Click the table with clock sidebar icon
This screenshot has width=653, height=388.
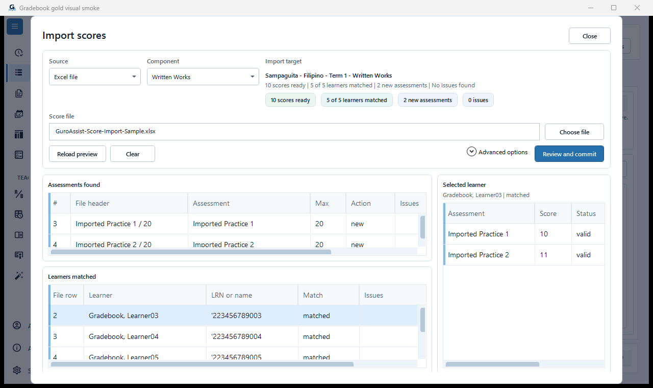point(19,214)
